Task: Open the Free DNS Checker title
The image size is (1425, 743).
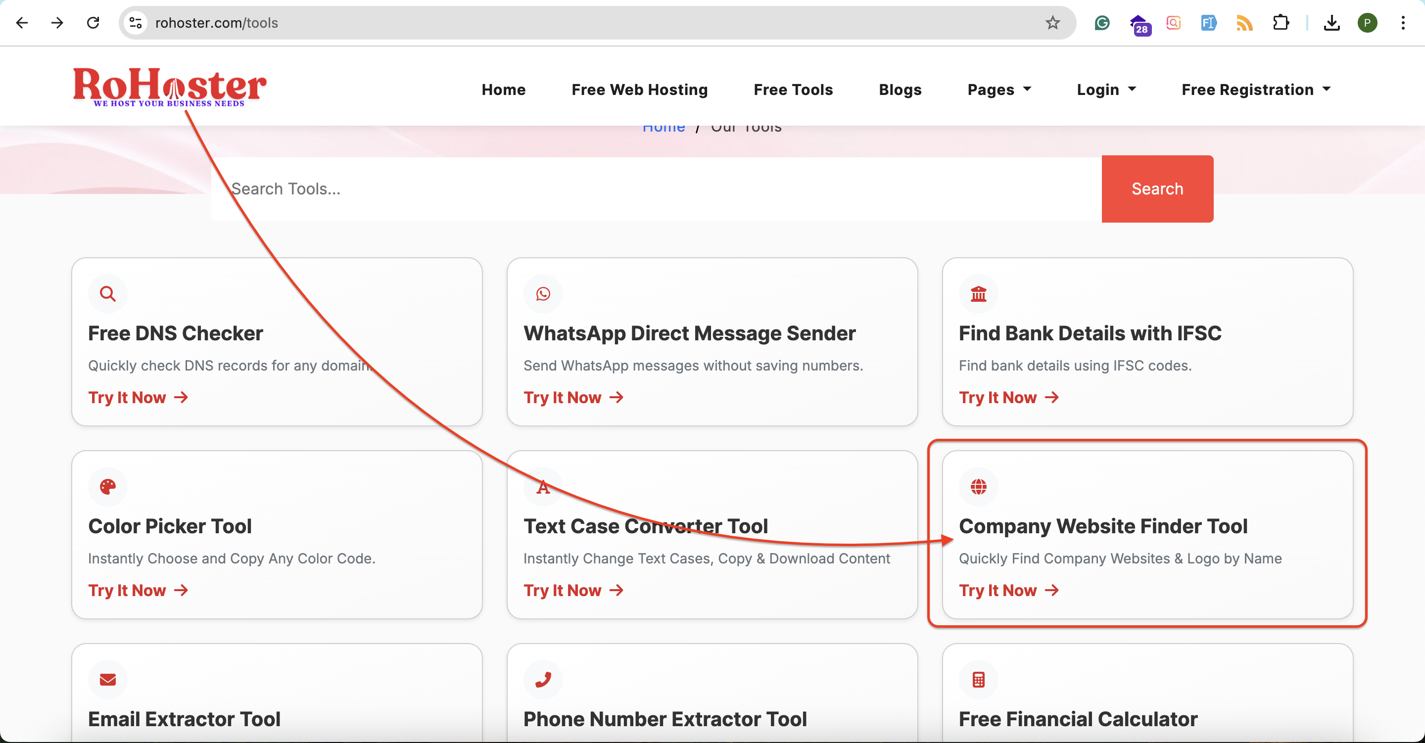Action: click(x=175, y=333)
